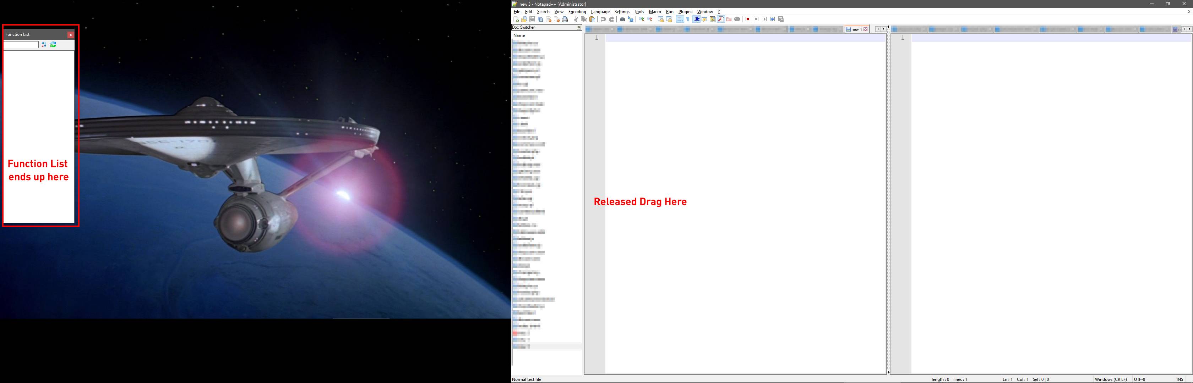Screen dimensions: 1193x383
Task: Click the synchronize horizontal scrolling icon
Action: (x=669, y=20)
